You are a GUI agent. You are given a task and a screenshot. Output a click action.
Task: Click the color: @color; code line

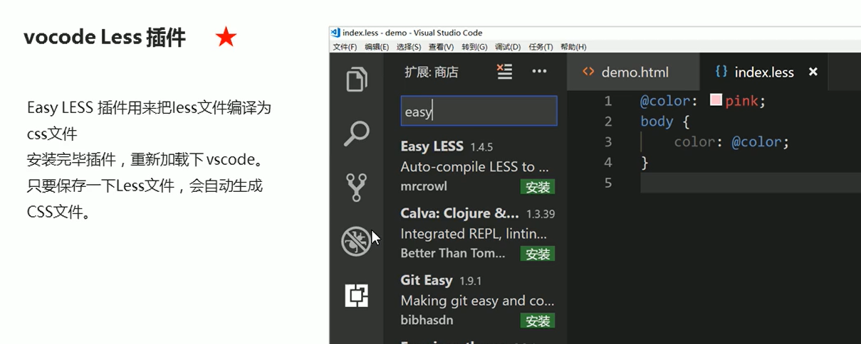(731, 142)
